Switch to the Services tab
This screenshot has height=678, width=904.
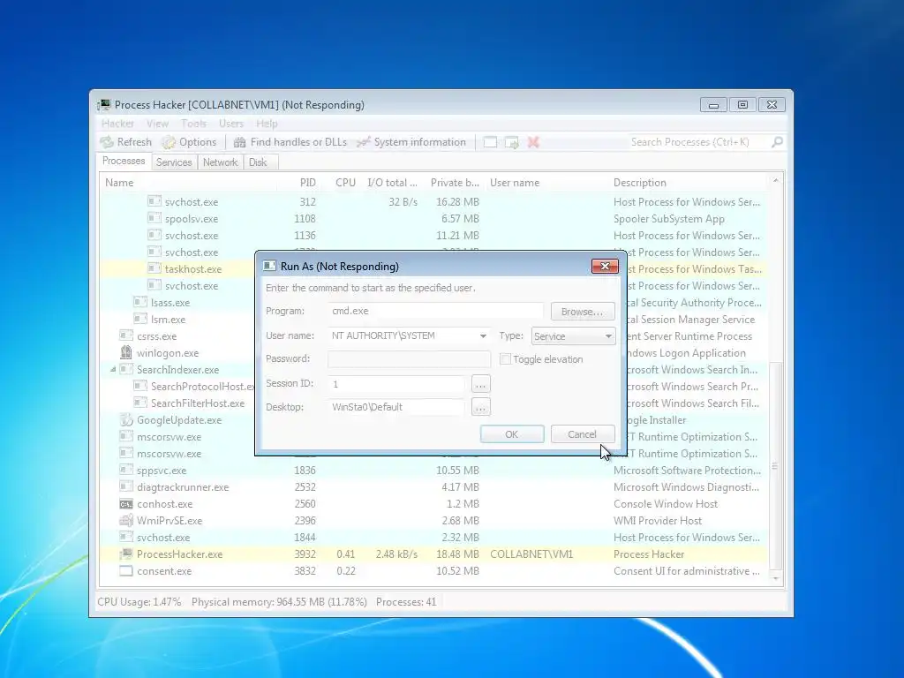(x=174, y=162)
